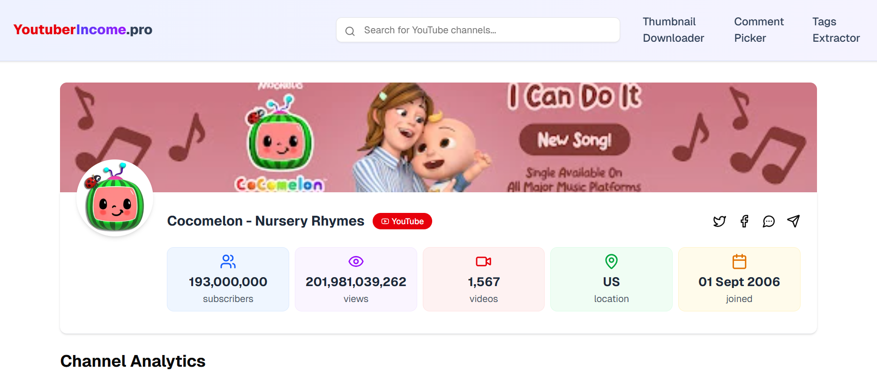Open Tags Extractor tool
Screen dimensions: 877x378
pos(836,30)
